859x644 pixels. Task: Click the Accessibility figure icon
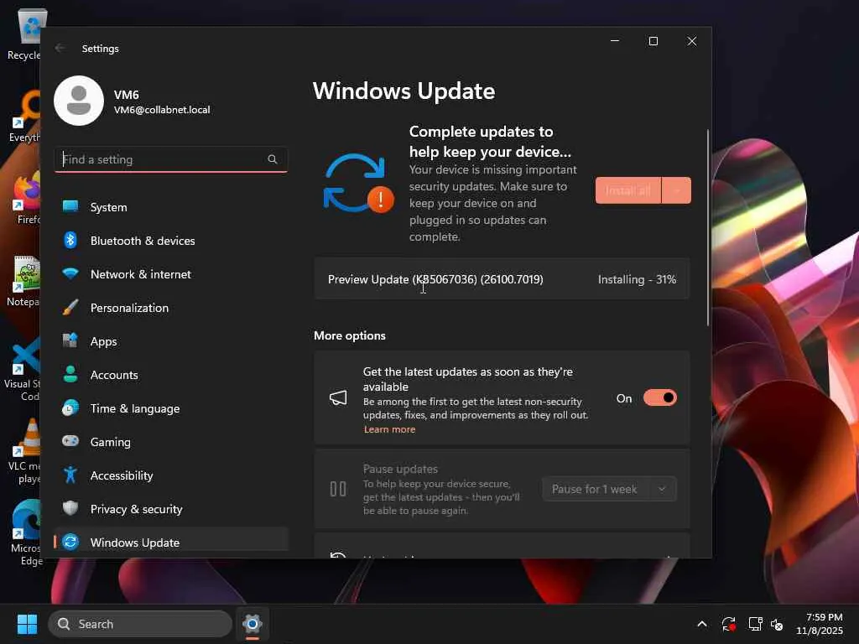tap(70, 475)
